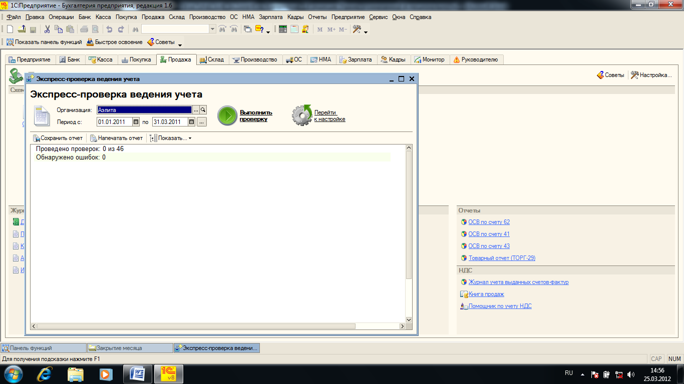Open the Отчеты menu

(x=317, y=17)
